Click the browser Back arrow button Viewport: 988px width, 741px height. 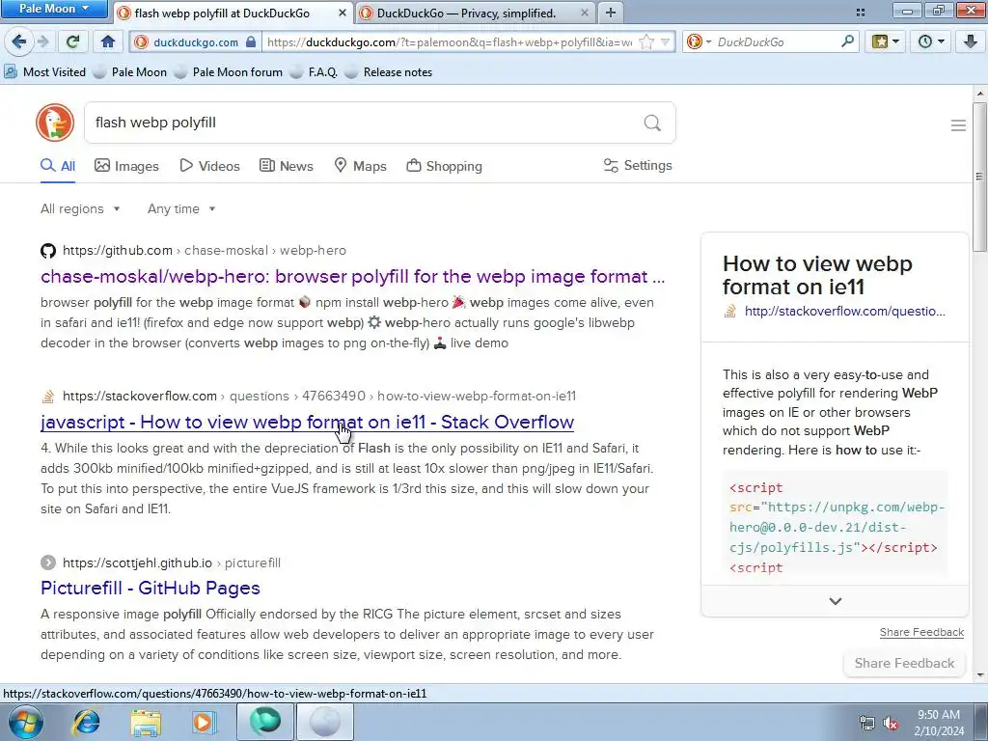pyautogui.click(x=18, y=41)
